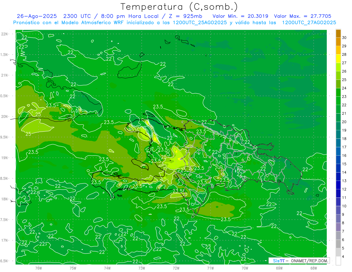Click the "75W" longitude axis label
352x272 pixels.
click(x=73, y=268)
